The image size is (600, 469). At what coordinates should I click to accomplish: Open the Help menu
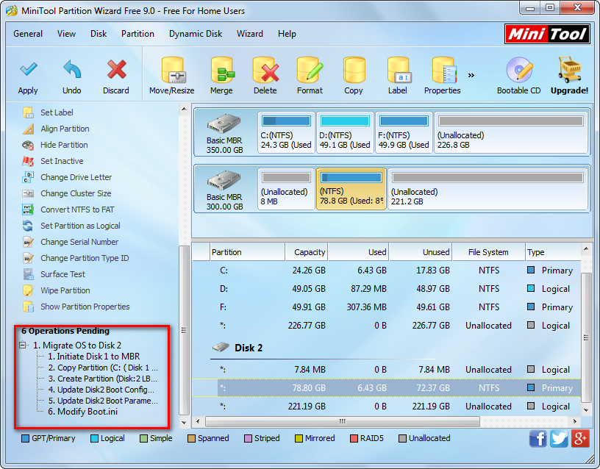287,34
